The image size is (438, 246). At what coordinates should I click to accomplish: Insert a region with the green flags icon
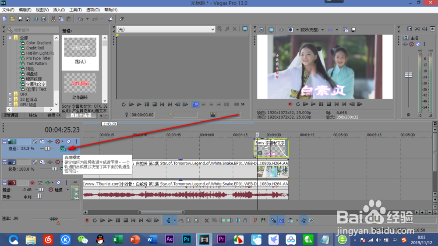263,221
